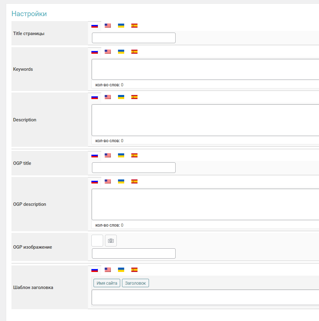Click the Title страницы input field

click(134, 38)
